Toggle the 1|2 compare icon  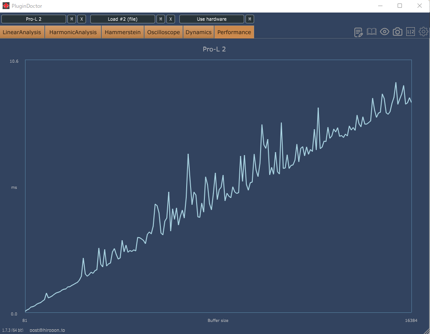pos(410,32)
